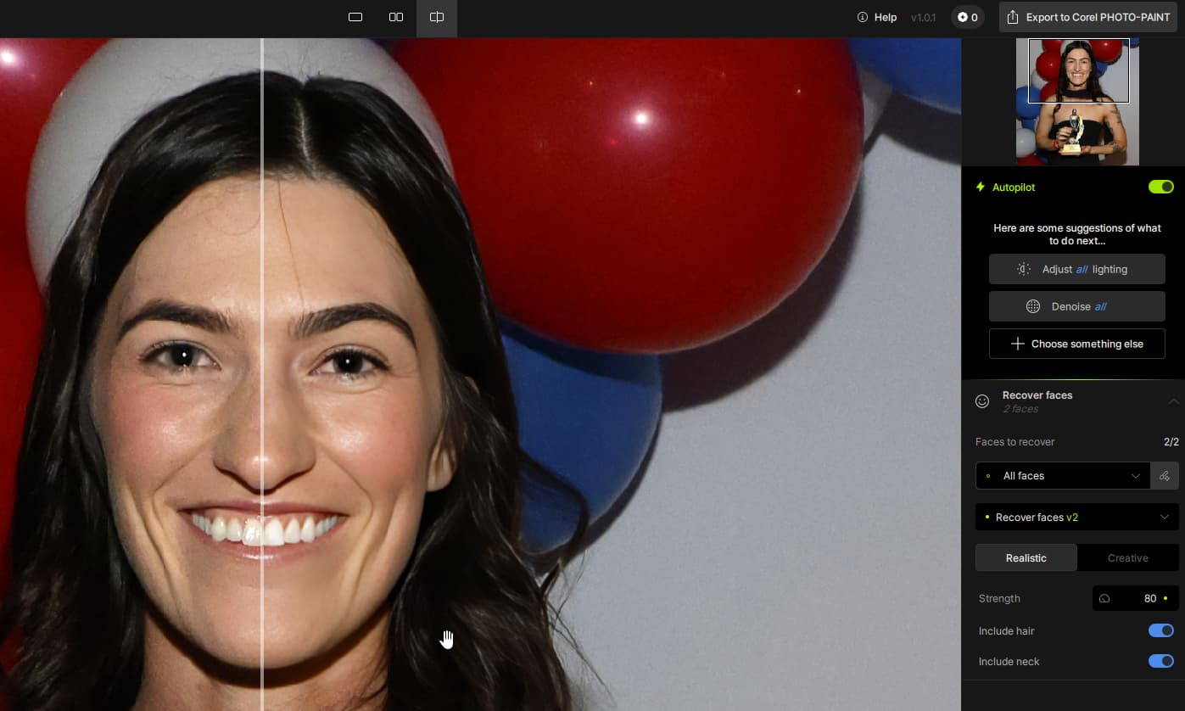Switch to single image view icon

355,17
